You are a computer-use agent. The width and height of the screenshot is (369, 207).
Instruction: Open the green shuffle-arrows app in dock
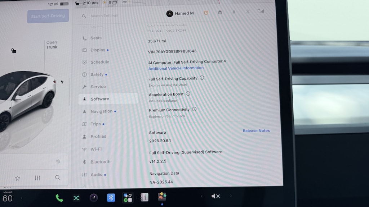click(76, 198)
